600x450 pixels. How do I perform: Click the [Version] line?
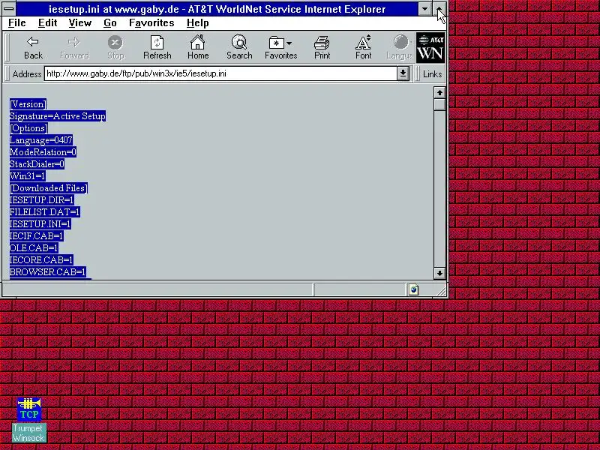[28, 104]
